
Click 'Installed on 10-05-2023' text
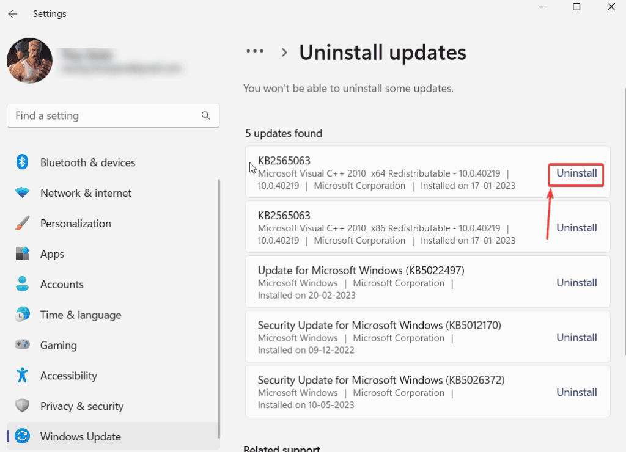point(306,405)
